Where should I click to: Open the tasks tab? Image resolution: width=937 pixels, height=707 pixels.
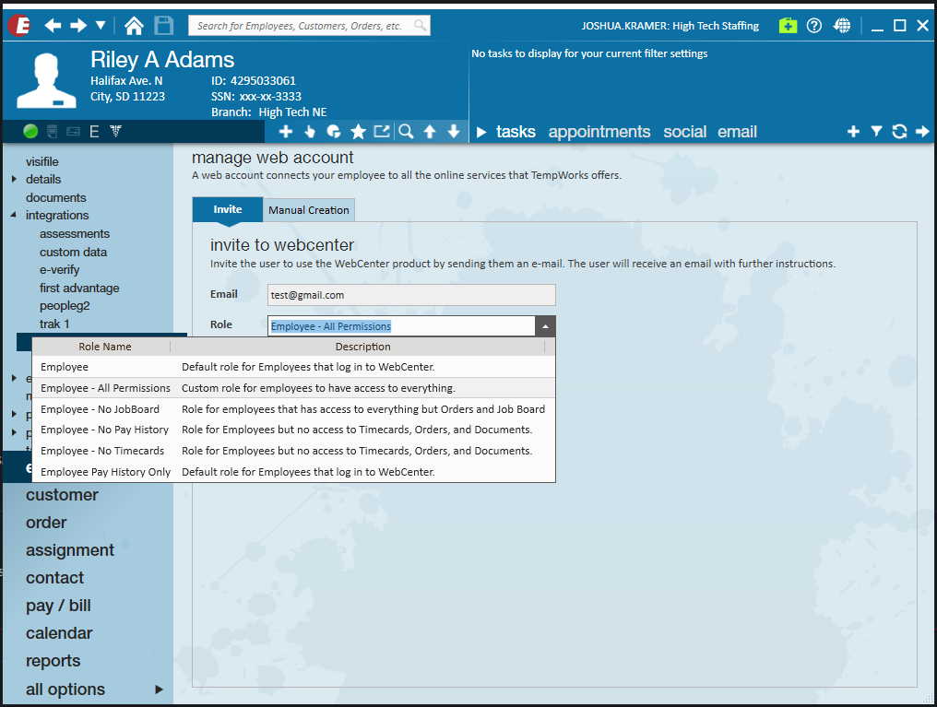pyautogui.click(x=516, y=132)
